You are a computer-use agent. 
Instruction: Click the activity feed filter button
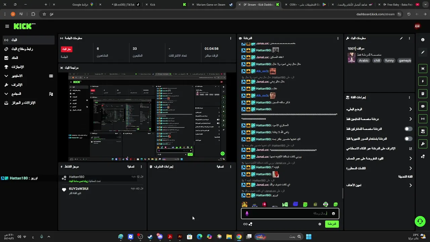(x=131, y=167)
